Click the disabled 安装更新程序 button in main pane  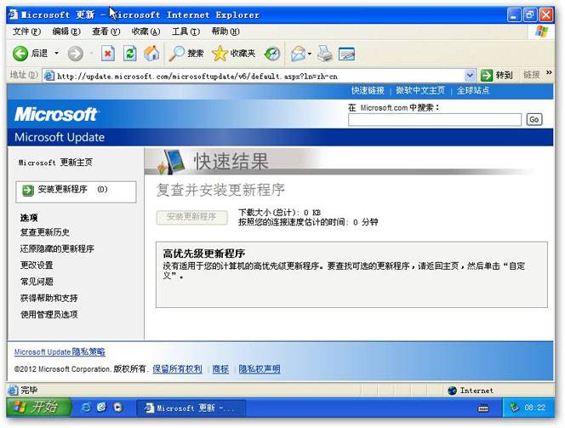(x=191, y=217)
